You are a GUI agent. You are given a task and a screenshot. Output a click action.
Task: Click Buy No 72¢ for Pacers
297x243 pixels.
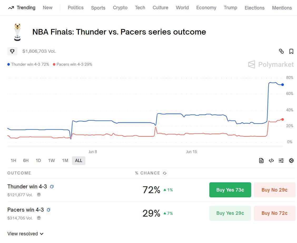274,213
